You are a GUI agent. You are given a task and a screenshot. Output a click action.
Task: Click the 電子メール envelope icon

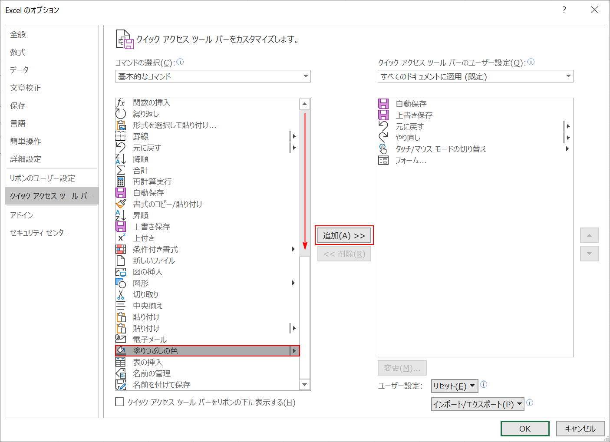pos(121,339)
